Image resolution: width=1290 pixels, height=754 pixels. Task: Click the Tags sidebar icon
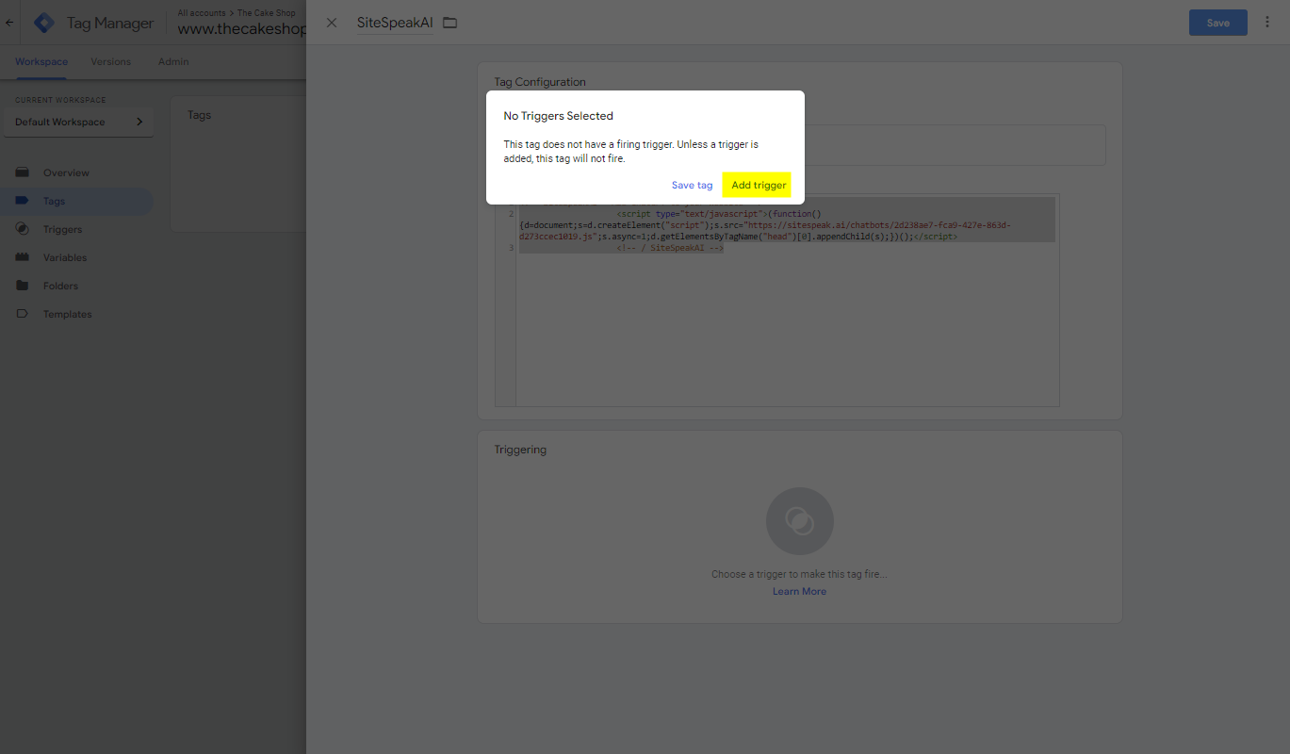[x=23, y=201]
